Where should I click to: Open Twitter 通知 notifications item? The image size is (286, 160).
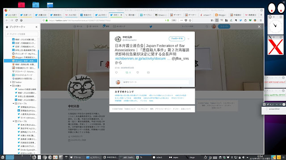pos(106,27)
